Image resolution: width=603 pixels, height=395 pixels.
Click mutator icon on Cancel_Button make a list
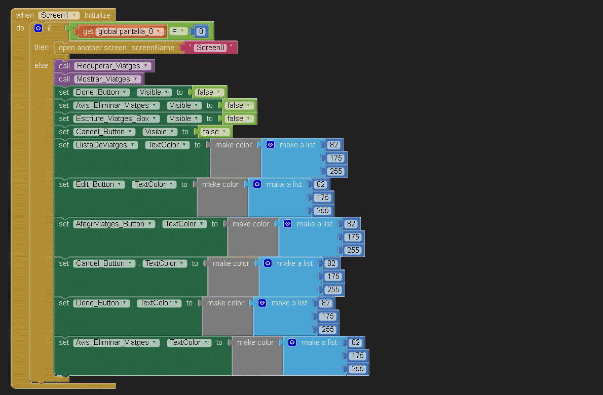268,263
